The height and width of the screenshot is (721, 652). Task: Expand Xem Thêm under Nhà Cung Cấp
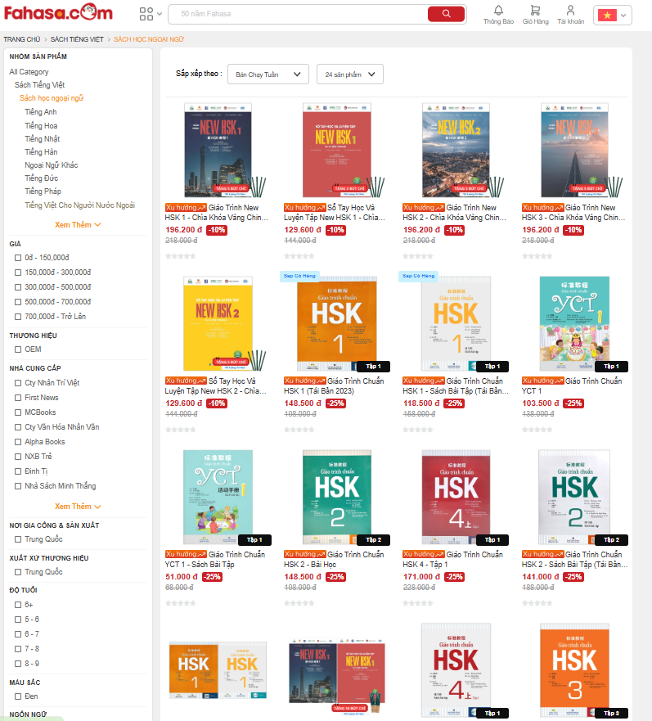(x=78, y=507)
